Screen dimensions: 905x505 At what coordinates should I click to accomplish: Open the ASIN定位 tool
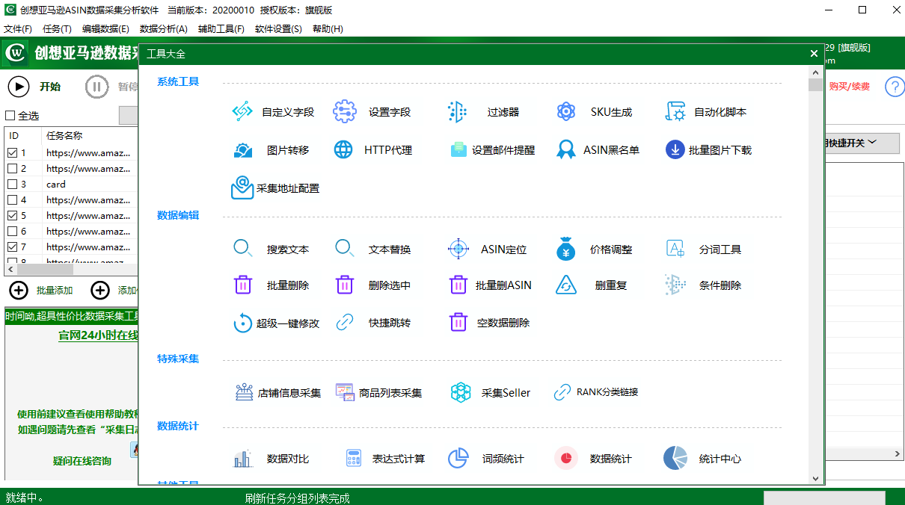point(487,250)
